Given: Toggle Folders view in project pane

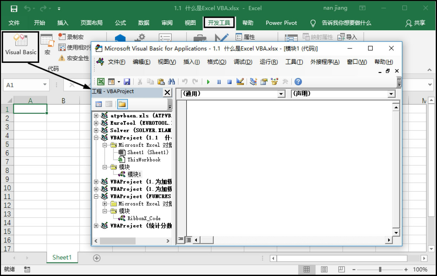Looking at the screenshot, I should pos(122,104).
